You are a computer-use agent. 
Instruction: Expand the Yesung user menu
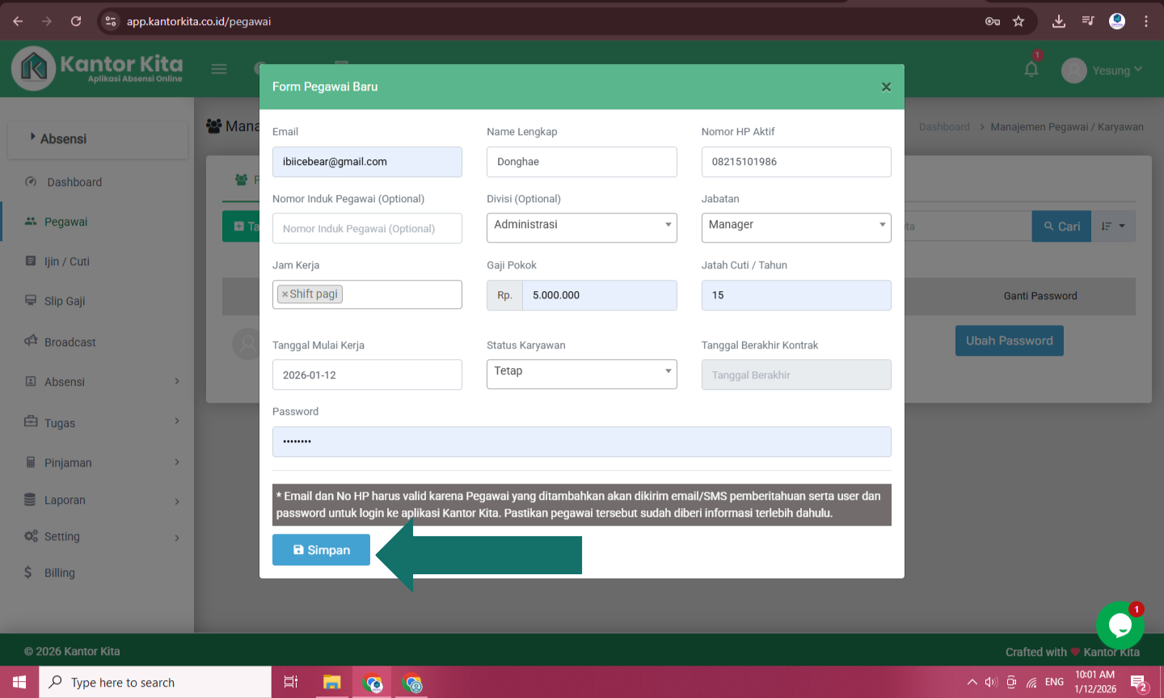click(1102, 70)
